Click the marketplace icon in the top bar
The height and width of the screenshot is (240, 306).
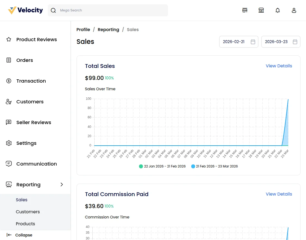(245, 10)
